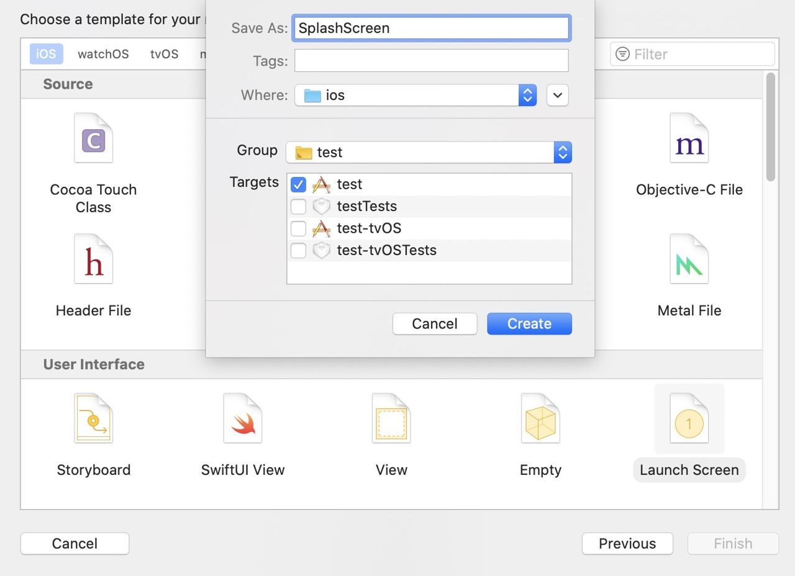This screenshot has width=795, height=576.
Task: Uncheck the test target checkbox
Action: 298,184
